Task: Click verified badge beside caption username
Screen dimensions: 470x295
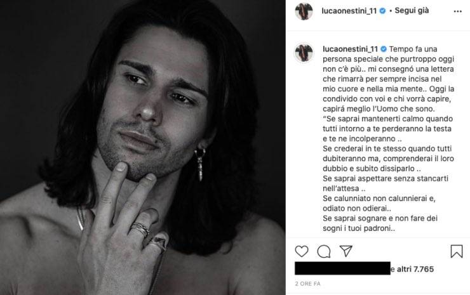Action: [384, 49]
